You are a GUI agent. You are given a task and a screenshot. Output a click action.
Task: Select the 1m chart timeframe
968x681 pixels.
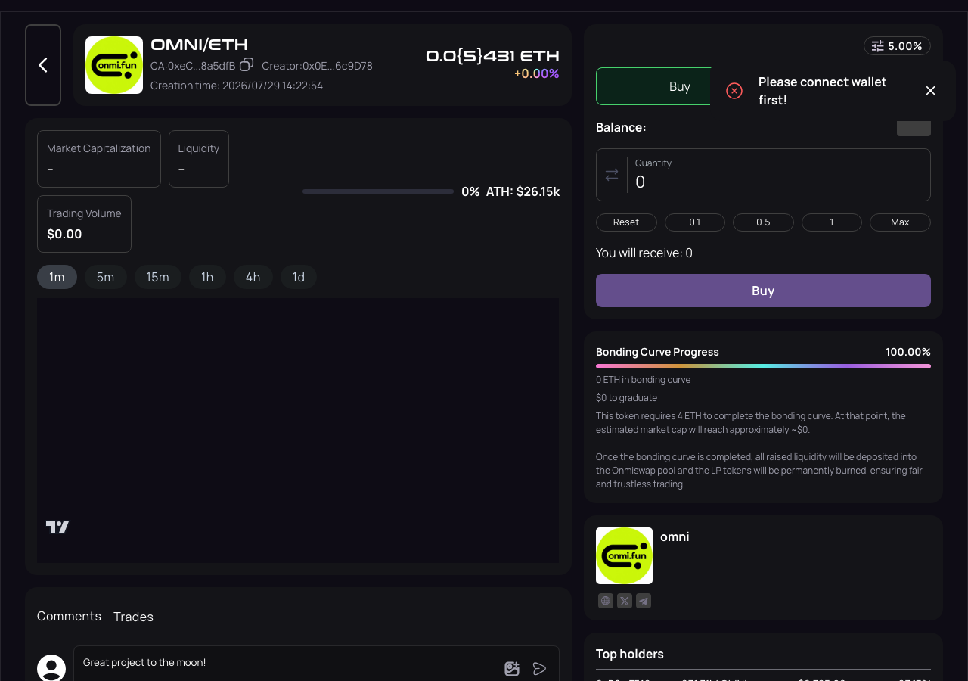click(57, 277)
